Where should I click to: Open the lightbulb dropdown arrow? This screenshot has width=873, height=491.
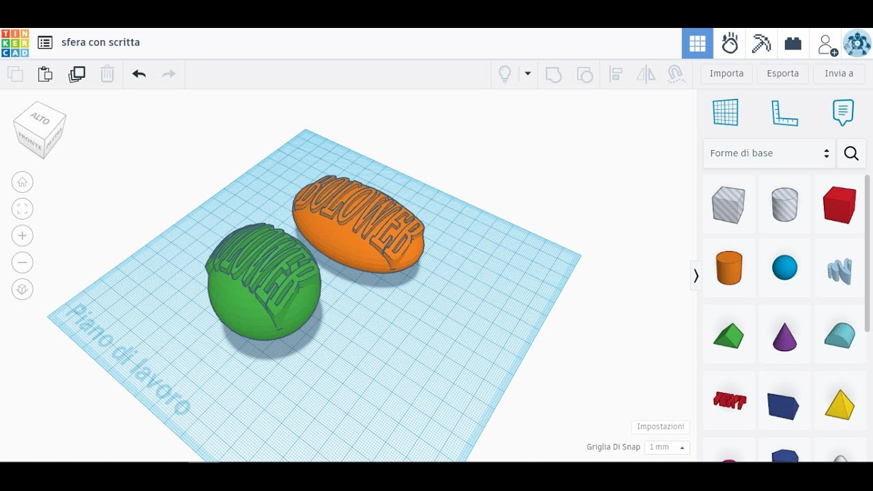[527, 74]
